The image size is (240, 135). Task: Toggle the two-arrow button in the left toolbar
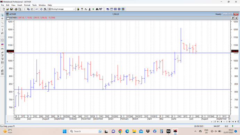pyautogui.click(x=2, y=40)
